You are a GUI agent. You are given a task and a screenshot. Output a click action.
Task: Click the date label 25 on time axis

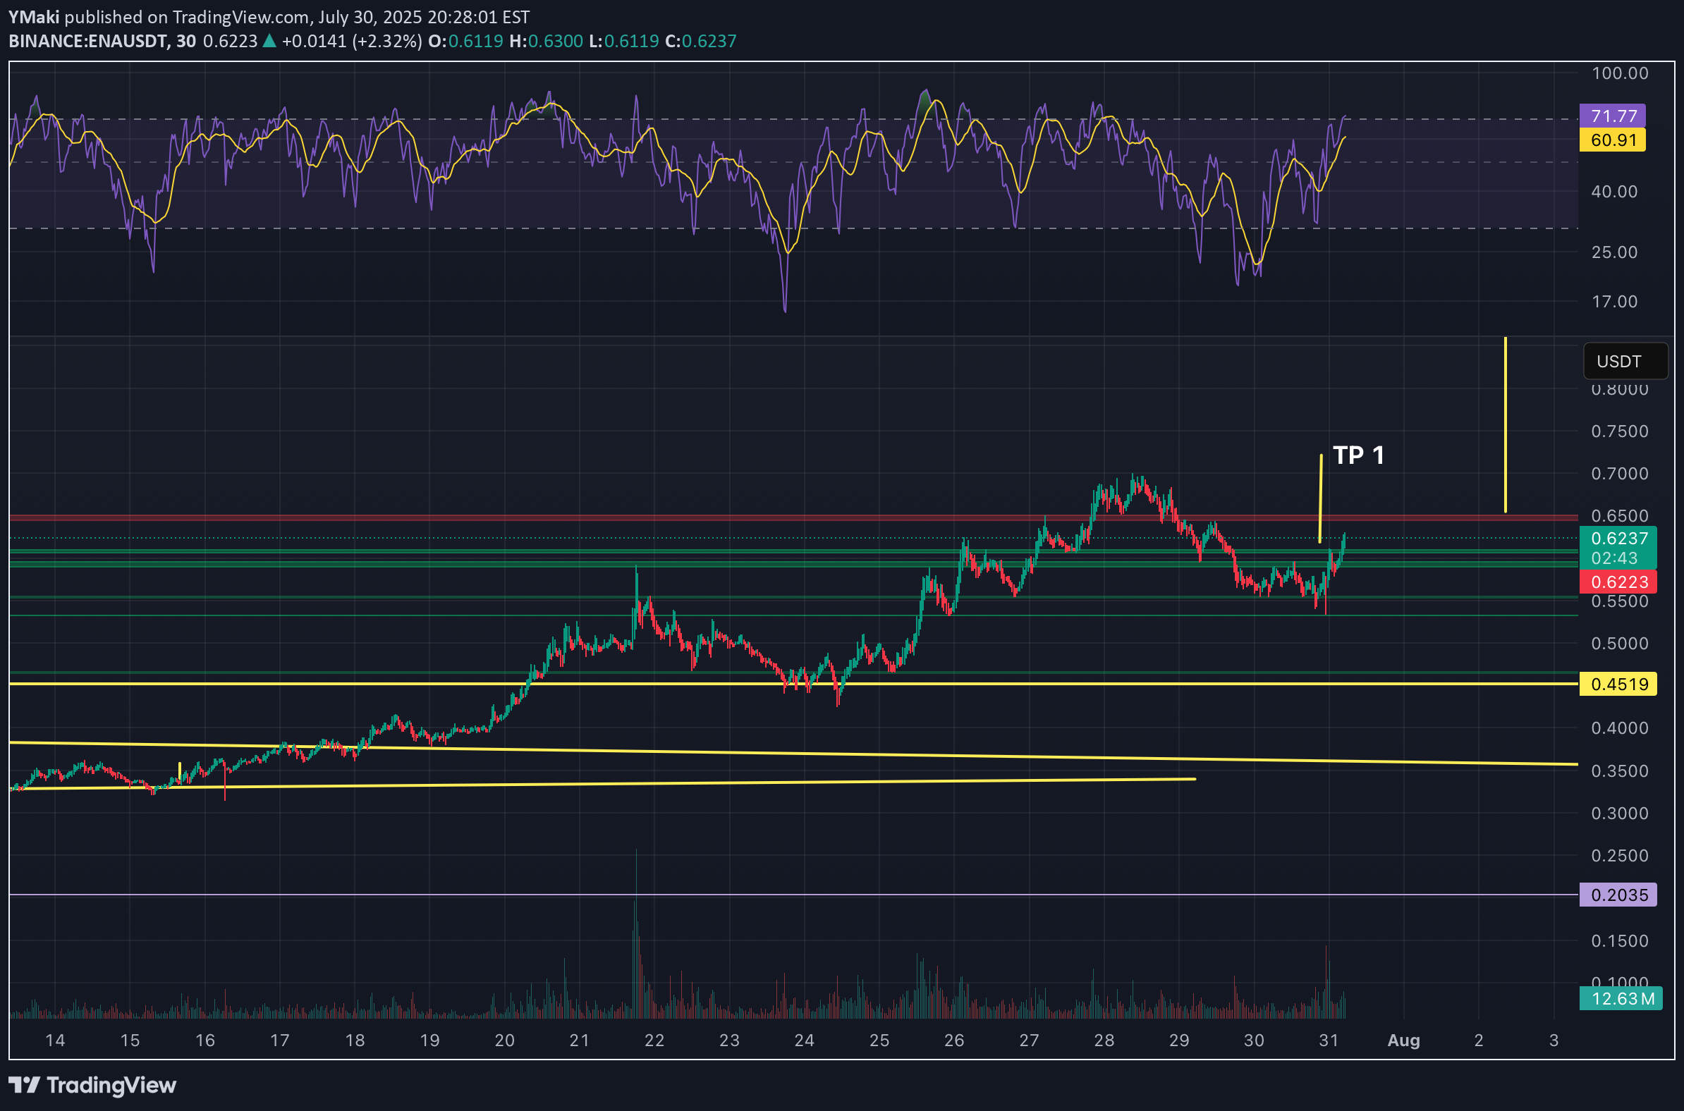pyautogui.click(x=879, y=1040)
